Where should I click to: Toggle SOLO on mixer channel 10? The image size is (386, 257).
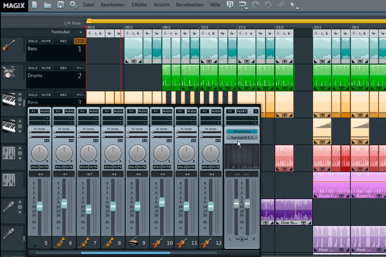coord(157,167)
